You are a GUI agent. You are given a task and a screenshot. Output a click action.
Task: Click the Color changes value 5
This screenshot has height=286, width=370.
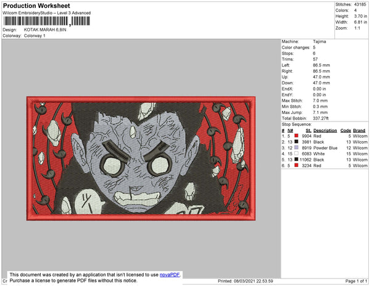pos(314,47)
